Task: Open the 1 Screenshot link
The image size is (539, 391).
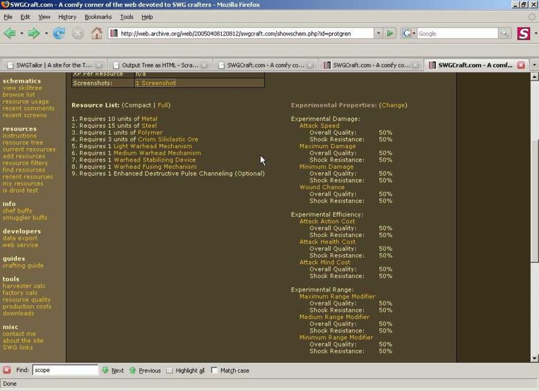Action: [x=156, y=83]
